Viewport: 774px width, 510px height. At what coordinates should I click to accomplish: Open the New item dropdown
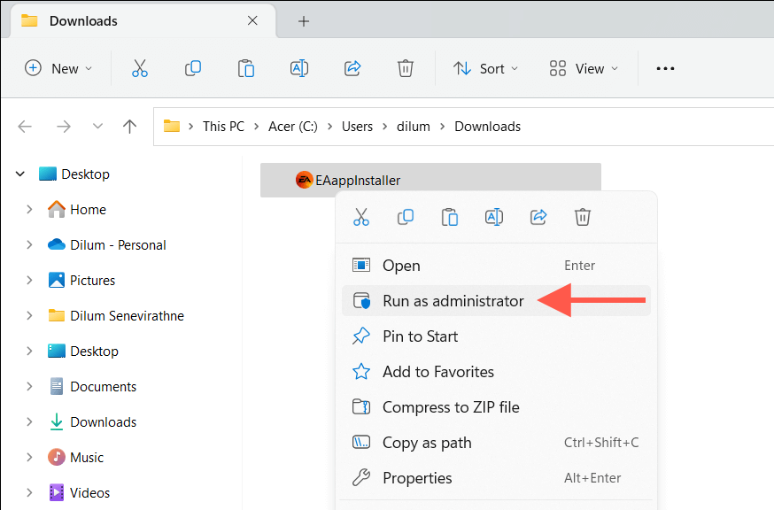coord(58,68)
